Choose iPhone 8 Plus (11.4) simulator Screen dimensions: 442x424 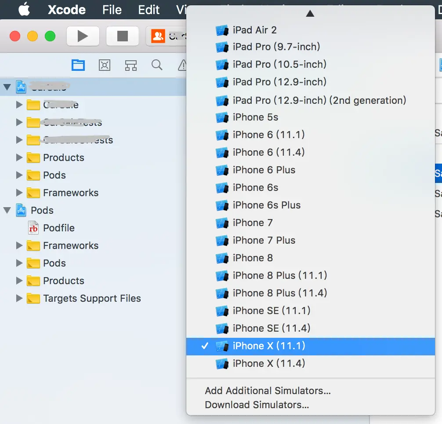pyautogui.click(x=310, y=293)
